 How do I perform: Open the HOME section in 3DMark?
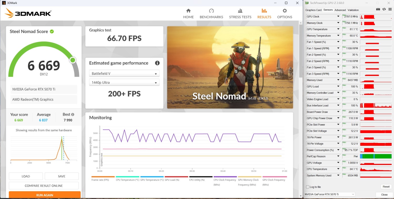coord(188,14)
